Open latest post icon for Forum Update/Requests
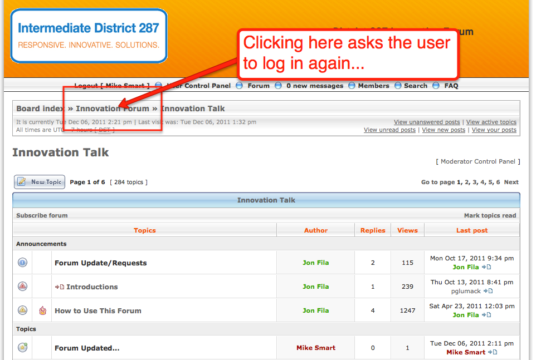The image size is (536, 360). tap(486, 267)
